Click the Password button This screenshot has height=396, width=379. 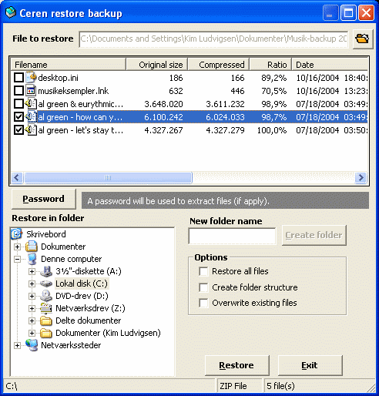[44, 199]
